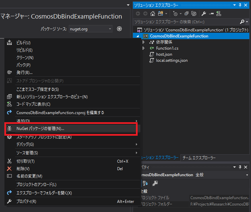The width and height of the screenshot is (251, 212).
Task: Click the プロジェクト フォルダー path value
Action: [x=219, y=204]
